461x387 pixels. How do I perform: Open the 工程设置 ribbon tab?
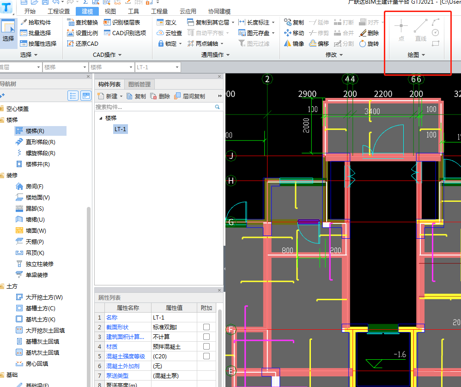(59, 12)
